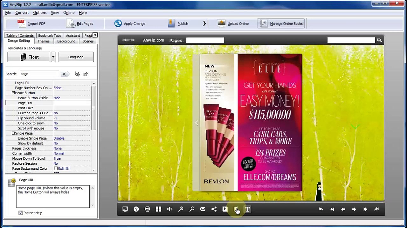407x228 pixels.
Task: Click the Pages number input in the viewer
Action: coord(205,40)
